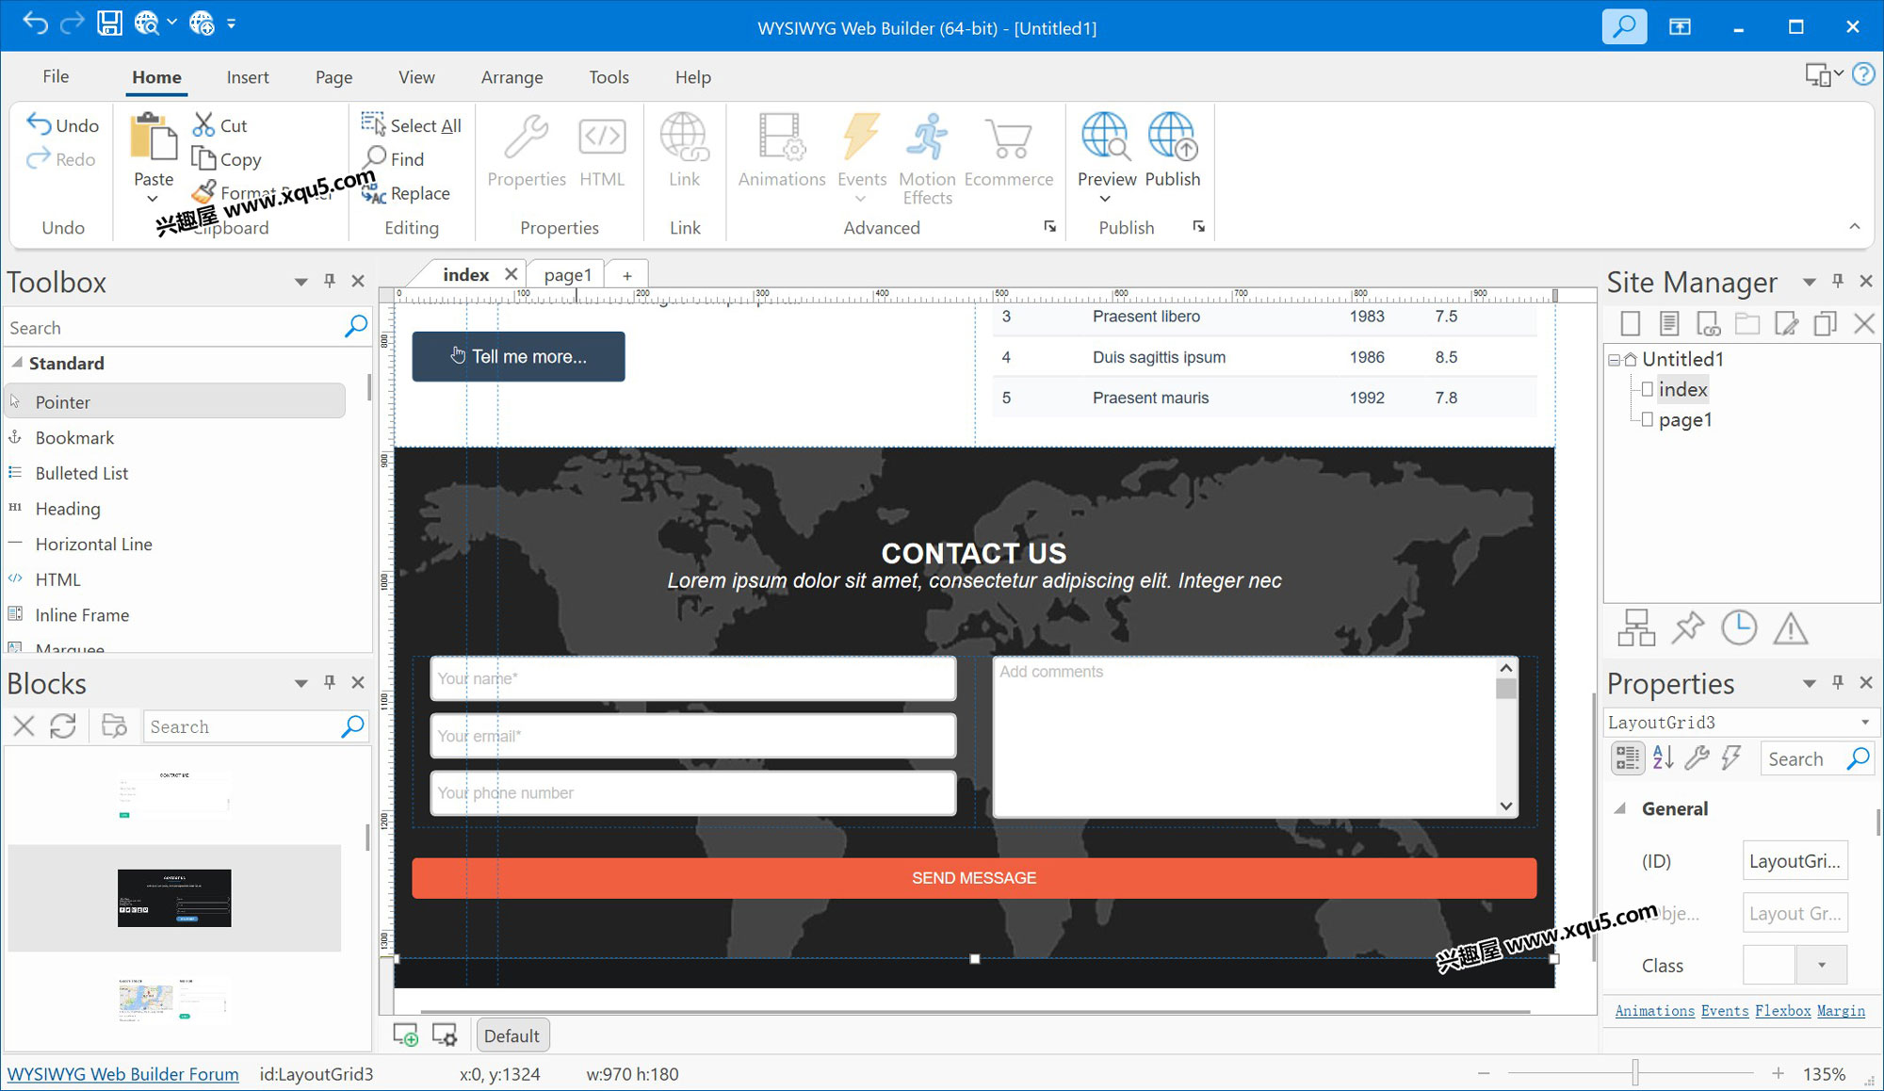
Task: Add a new page tab with plus
Action: [626, 275]
